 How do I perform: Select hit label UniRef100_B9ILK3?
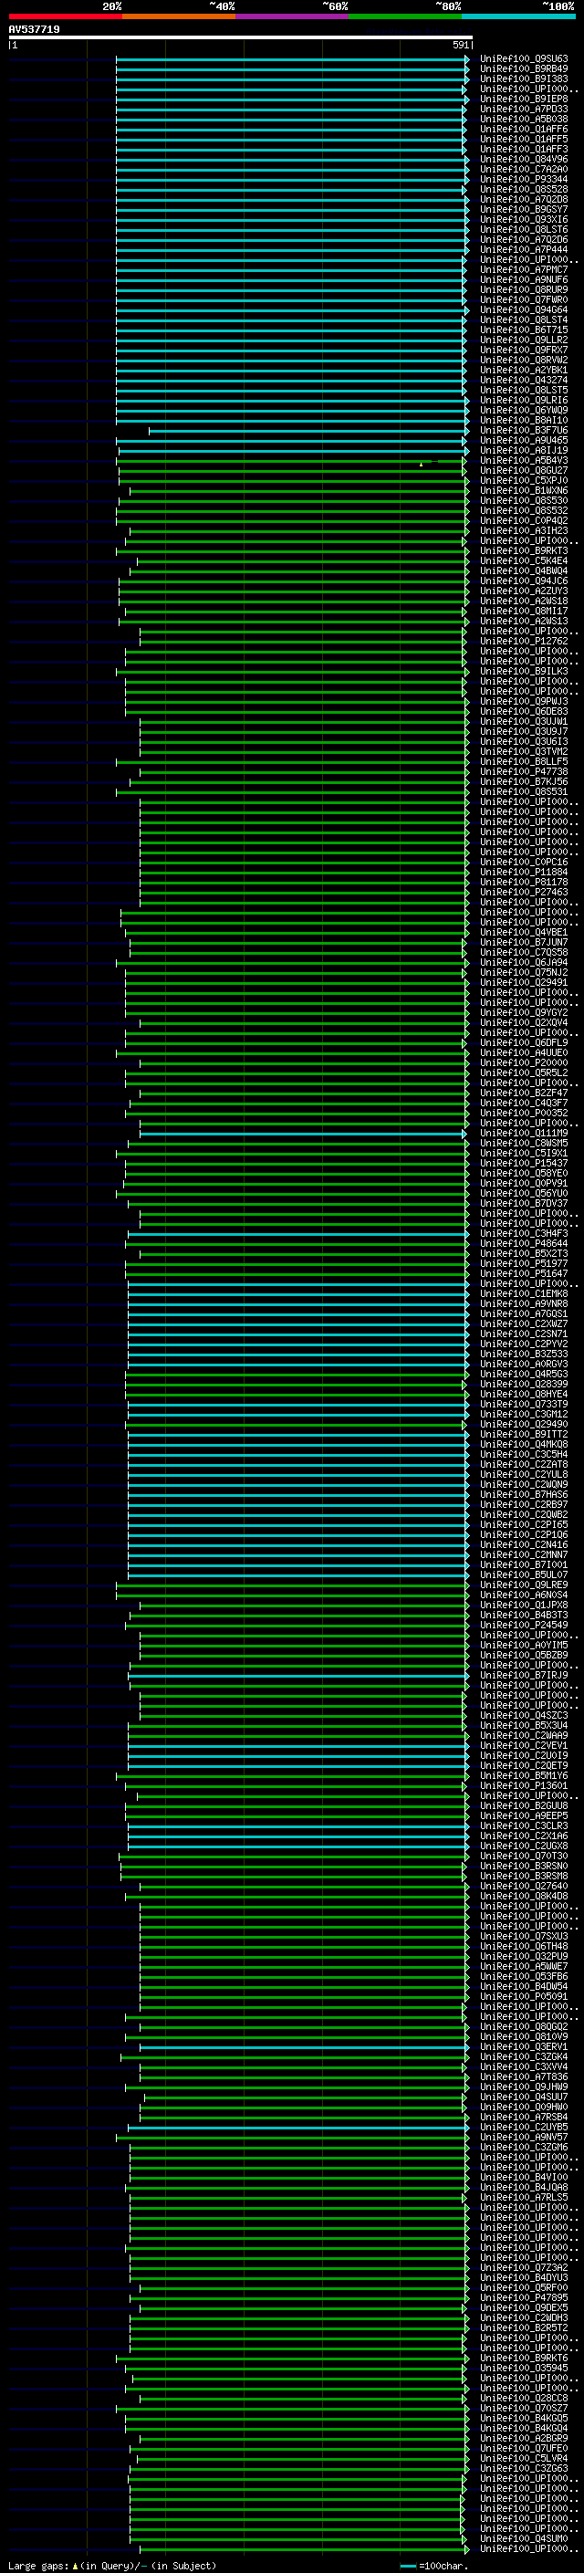coord(524,671)
